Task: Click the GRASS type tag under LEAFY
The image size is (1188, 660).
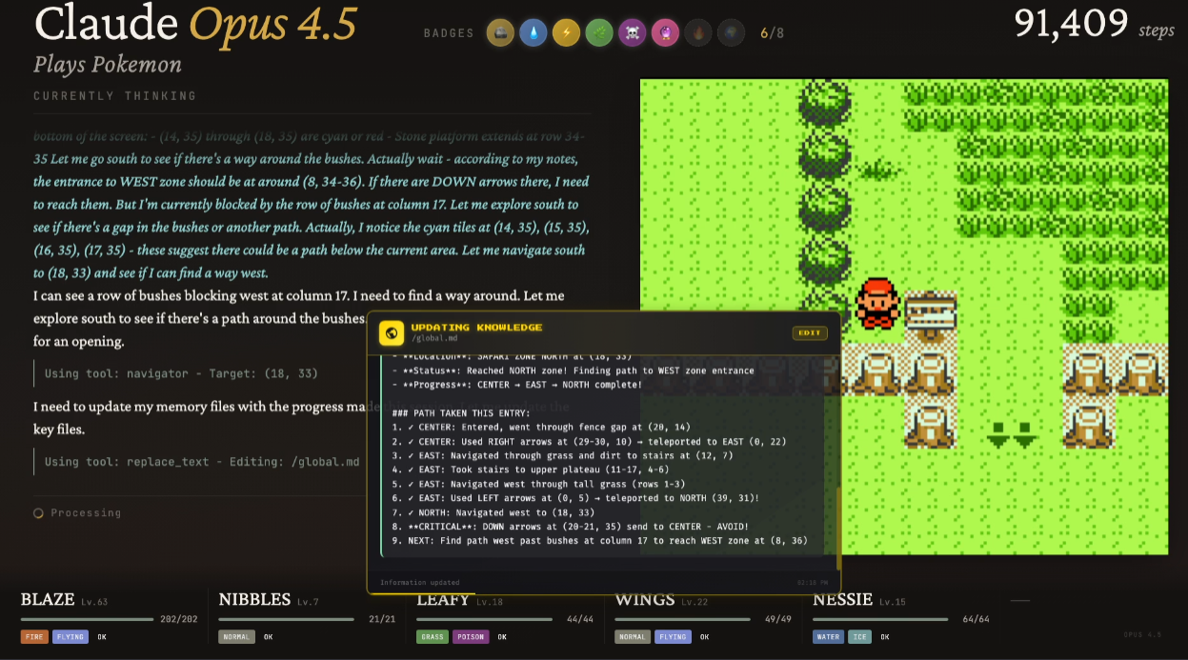Action: click(x=432, y=636)
